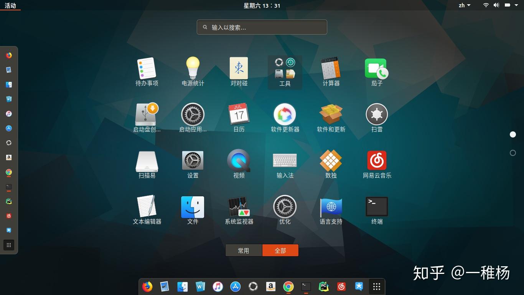Open 启动应用程序 startup applications
Viewport: 524px width, 295px height.
point(193,118)
